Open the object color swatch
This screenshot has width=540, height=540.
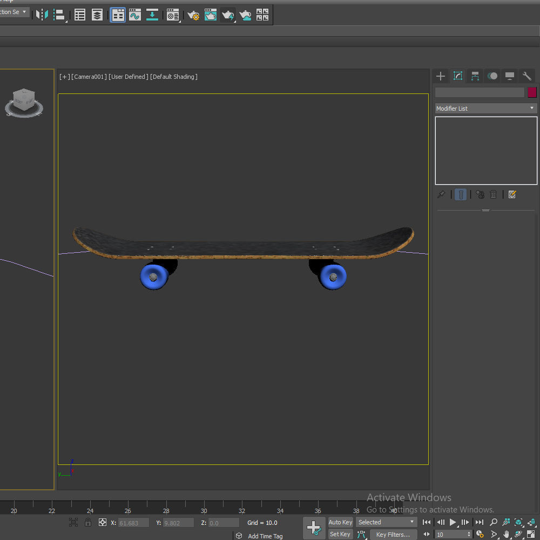point(532,92)
